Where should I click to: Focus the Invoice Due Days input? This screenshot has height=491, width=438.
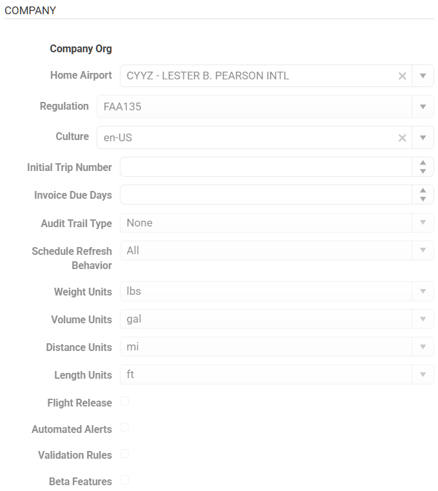[265, 195]
